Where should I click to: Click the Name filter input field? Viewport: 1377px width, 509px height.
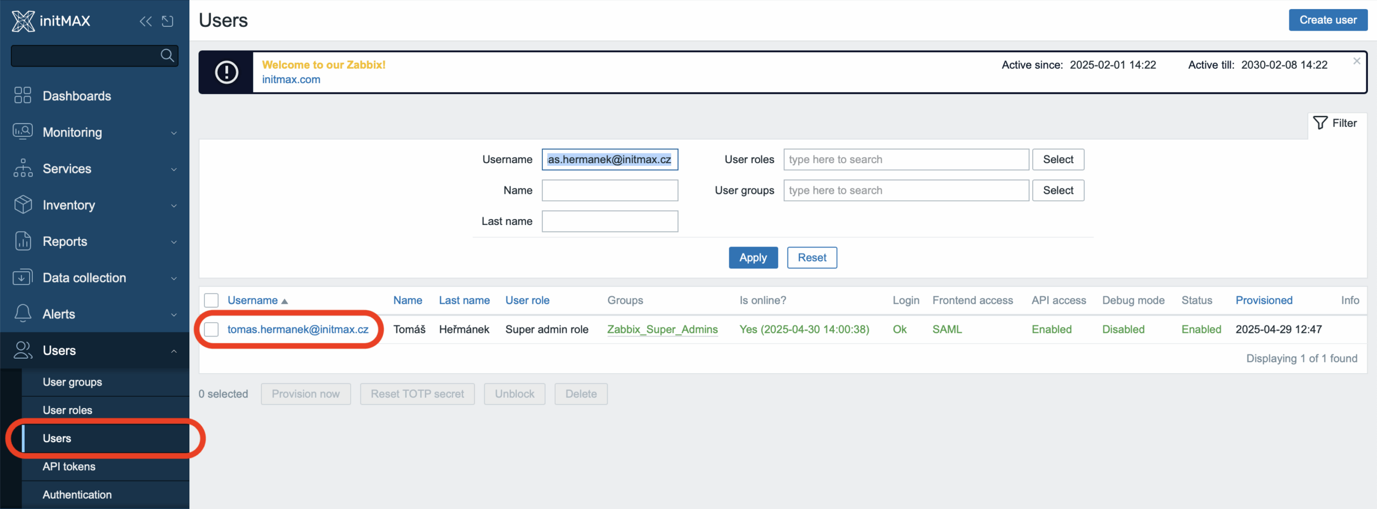click(x=610, y=190)
